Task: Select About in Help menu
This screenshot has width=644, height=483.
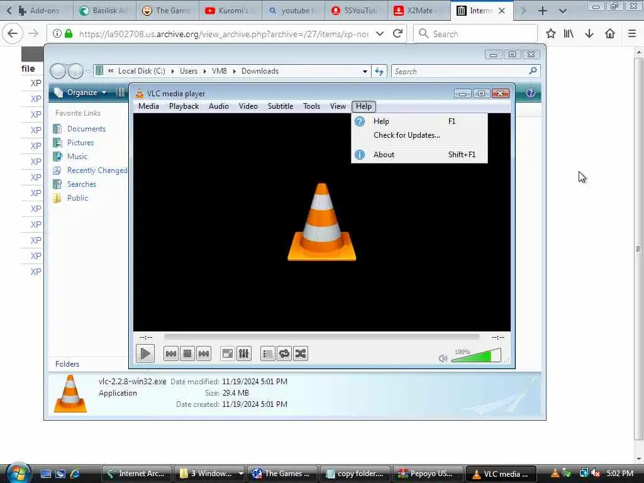Action: pos(419,155)
